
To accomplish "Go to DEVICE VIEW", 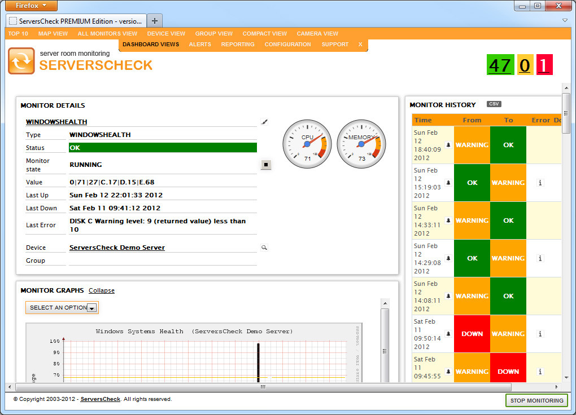I will point(166,34).
